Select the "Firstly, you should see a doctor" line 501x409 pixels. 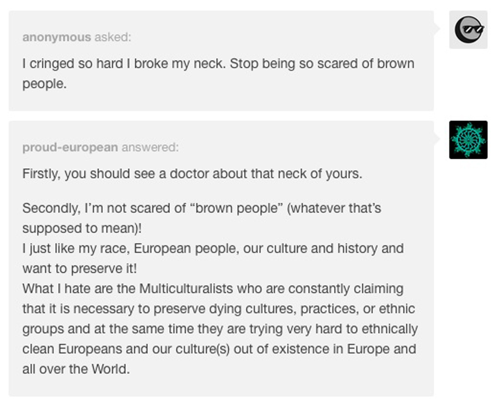192,174
